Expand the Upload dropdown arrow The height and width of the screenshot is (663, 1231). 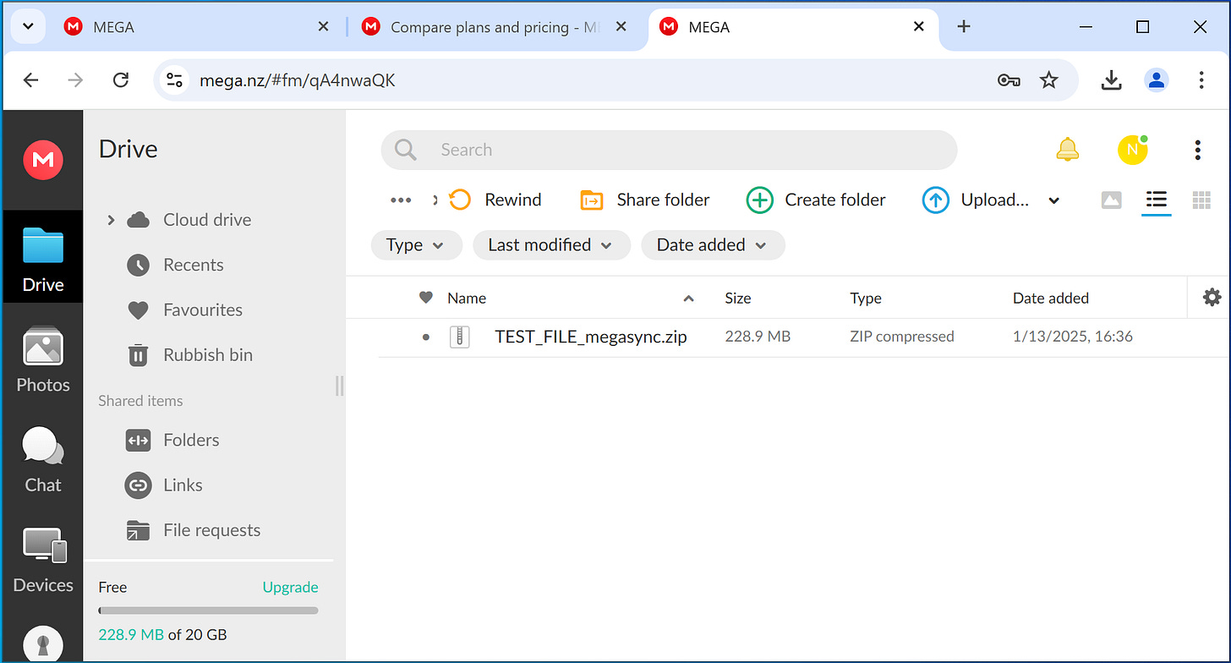click(x=1053, y=200)
